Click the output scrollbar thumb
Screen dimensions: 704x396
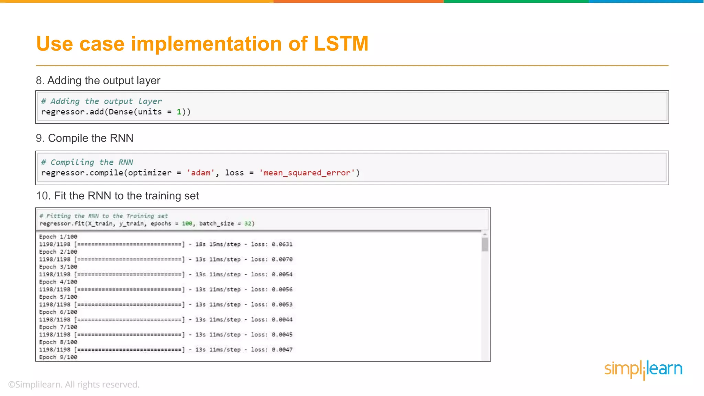(485, 245)
